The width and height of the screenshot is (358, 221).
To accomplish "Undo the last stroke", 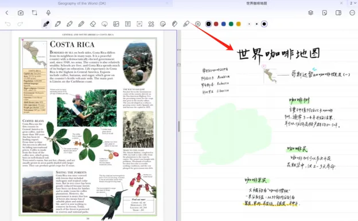I will point(8,24).
